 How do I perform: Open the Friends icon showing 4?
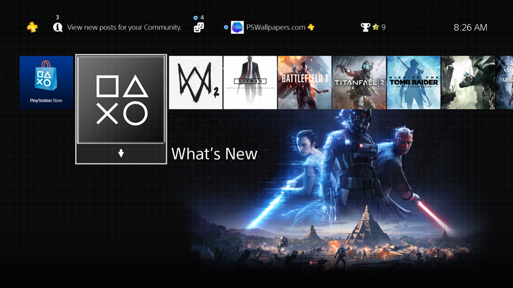199,28
